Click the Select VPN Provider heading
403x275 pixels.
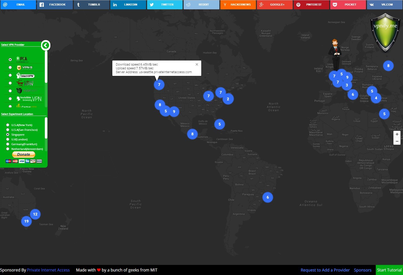point(13,45)
